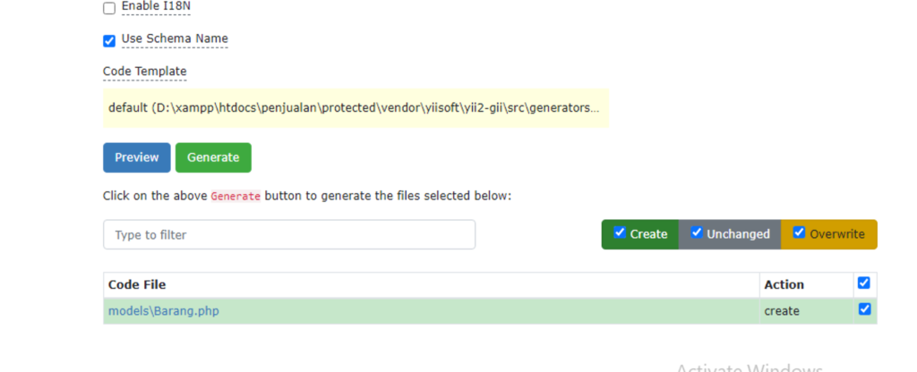Toggle the Create filter checkbox

(620, 232)
